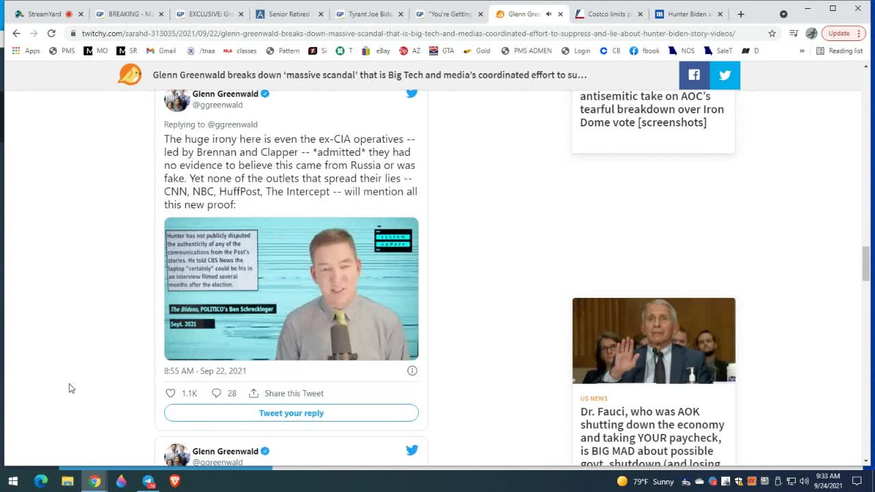Image resolution: width=875 pixels, height=492 pixels.
Task: Click the Share this Tweet upload icon
Action: coord(254,393)
